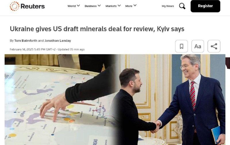
Task: Open author Tom Balmforth's profile link
Action: point(26,41)
